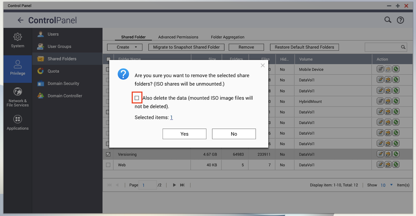Click the search magnifier icon in header
Screen dimensions: 416x216
click(x=388, y=20)
